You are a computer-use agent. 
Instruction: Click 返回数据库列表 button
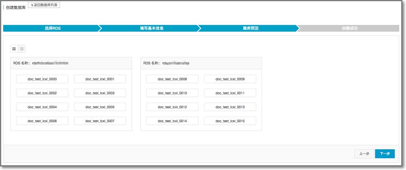click(x=44, y=5)
